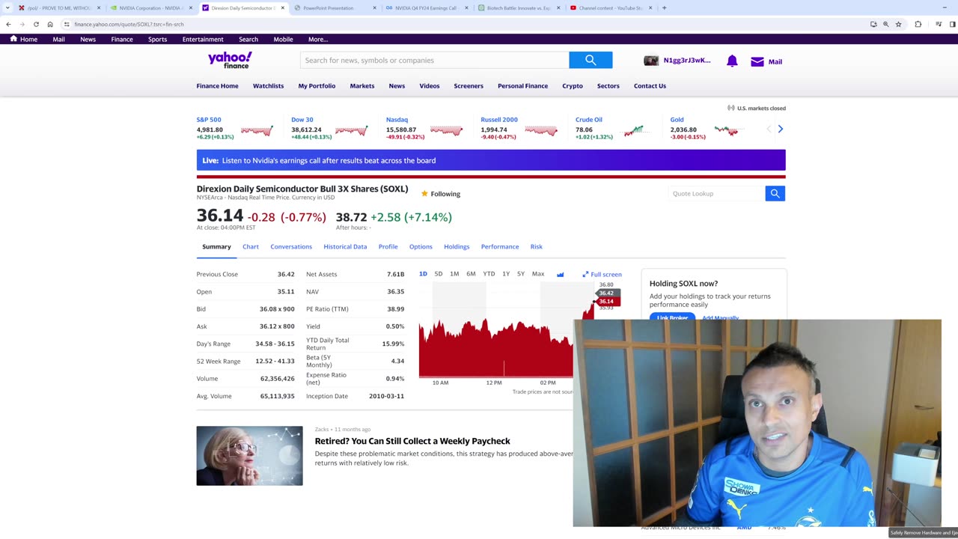Switch to the NVIDIA Corporation browser tab

(150, 7)
